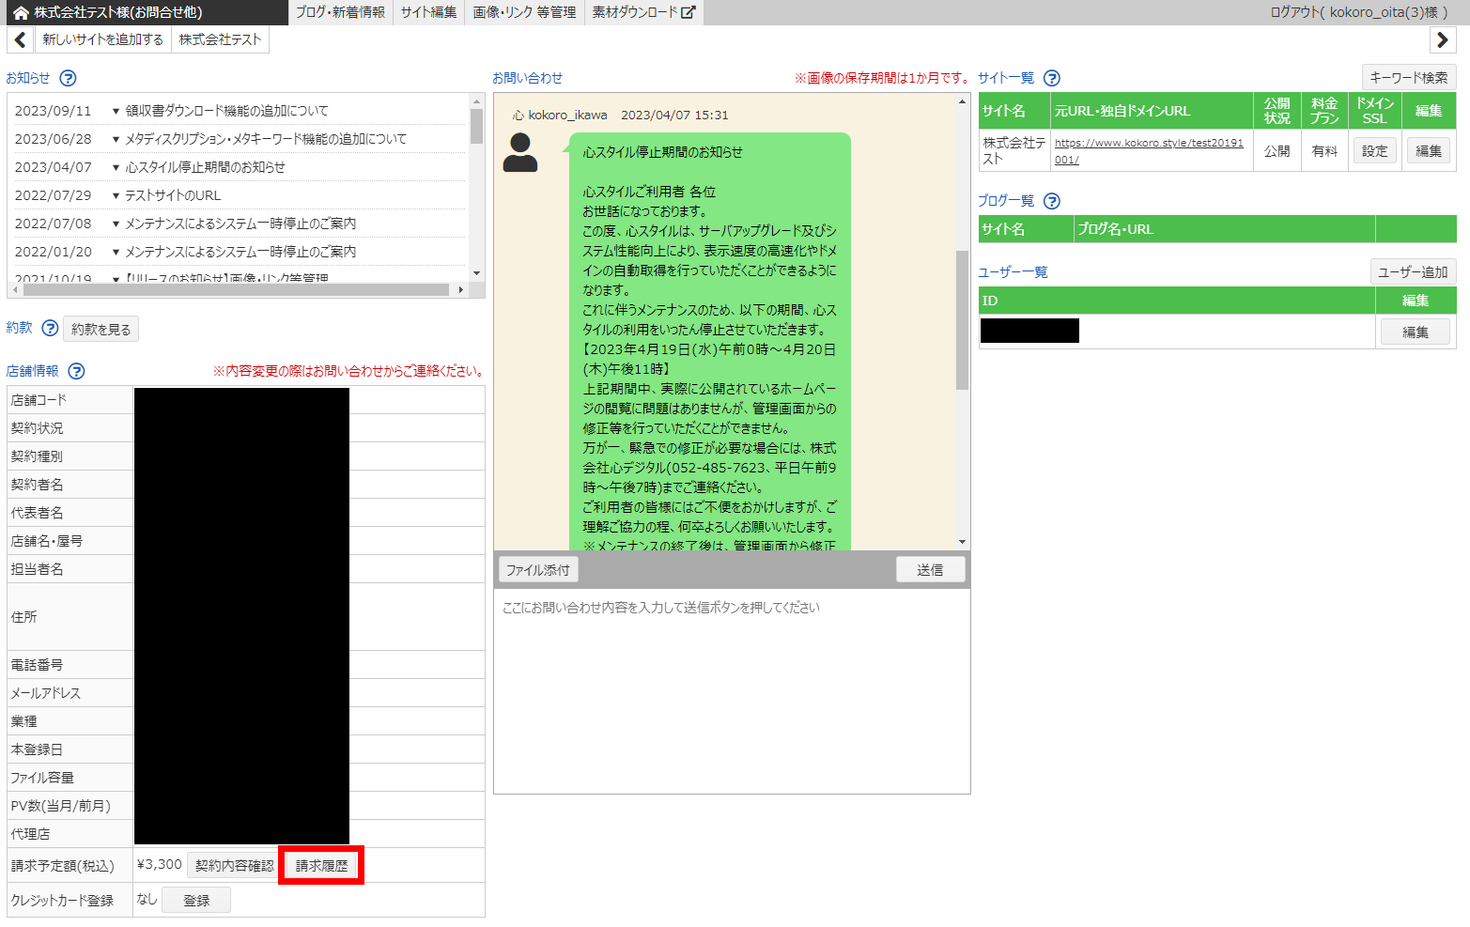The width and height of the screenshot is (1470, 927).
Task: Click the ログアウト link
Action: 1358,12
